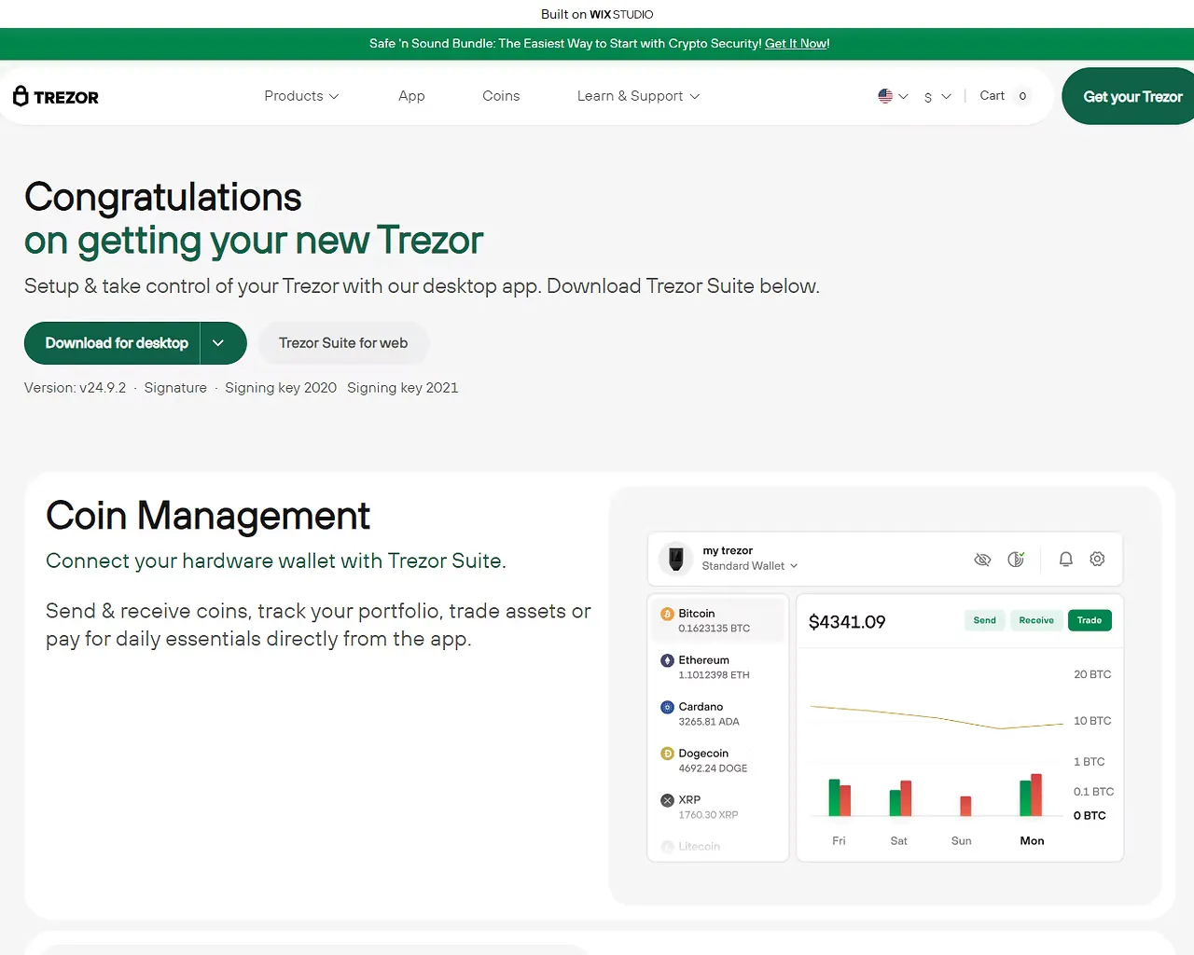The height and width of the screenshot is (955, 1194).
Task: Click the 20 BTC axis label
Action: point(1092,674)
